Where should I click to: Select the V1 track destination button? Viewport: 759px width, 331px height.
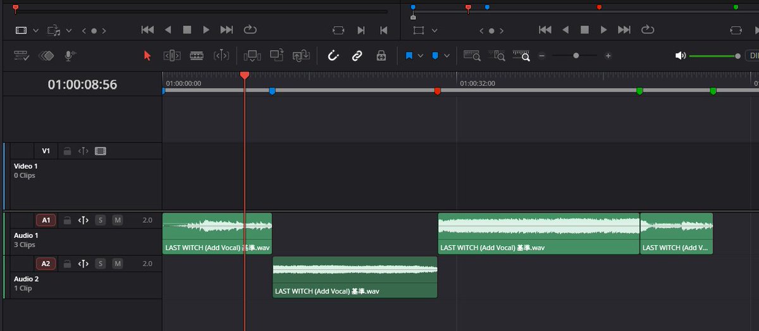coord(46,151)
